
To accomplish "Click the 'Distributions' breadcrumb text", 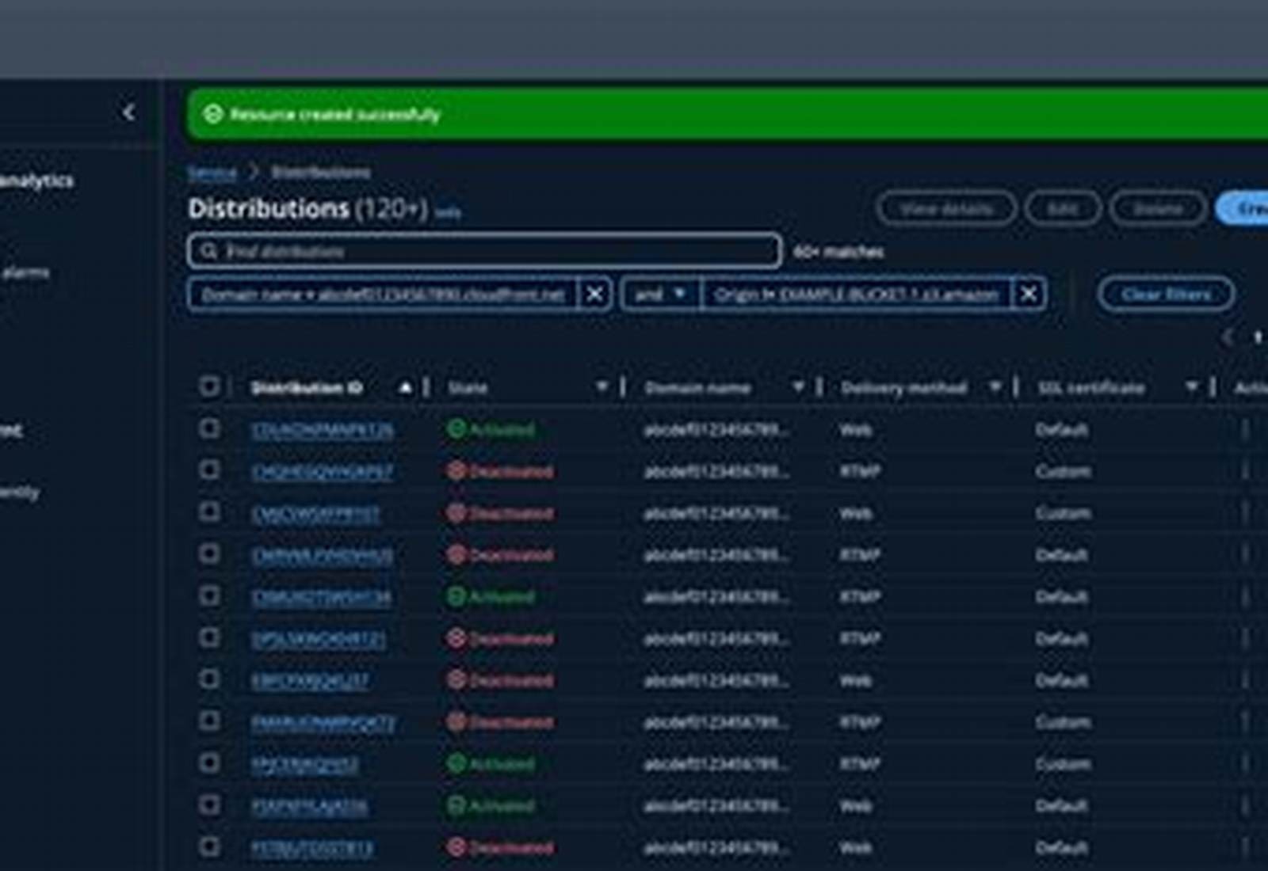I will (321, 173).
